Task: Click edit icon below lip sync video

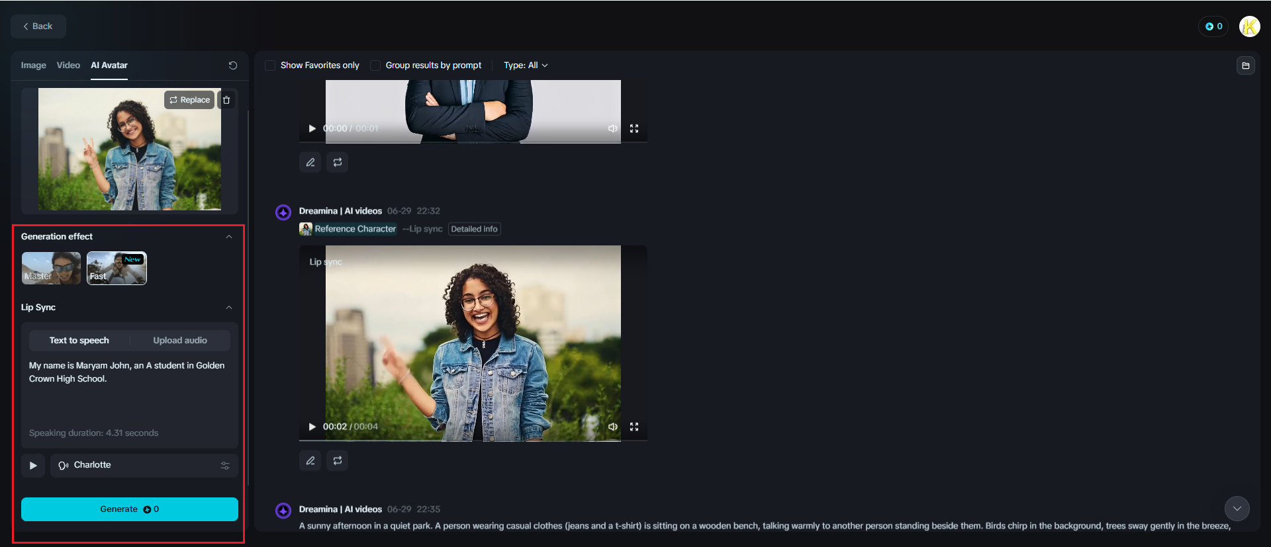Action: [x=310, y=460]
